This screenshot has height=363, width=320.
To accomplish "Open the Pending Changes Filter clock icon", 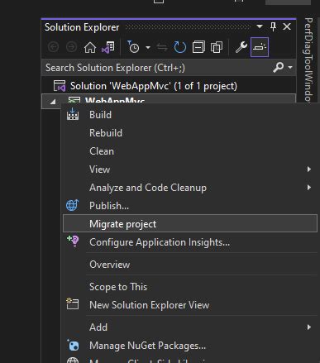I will [x=133, y=47].
